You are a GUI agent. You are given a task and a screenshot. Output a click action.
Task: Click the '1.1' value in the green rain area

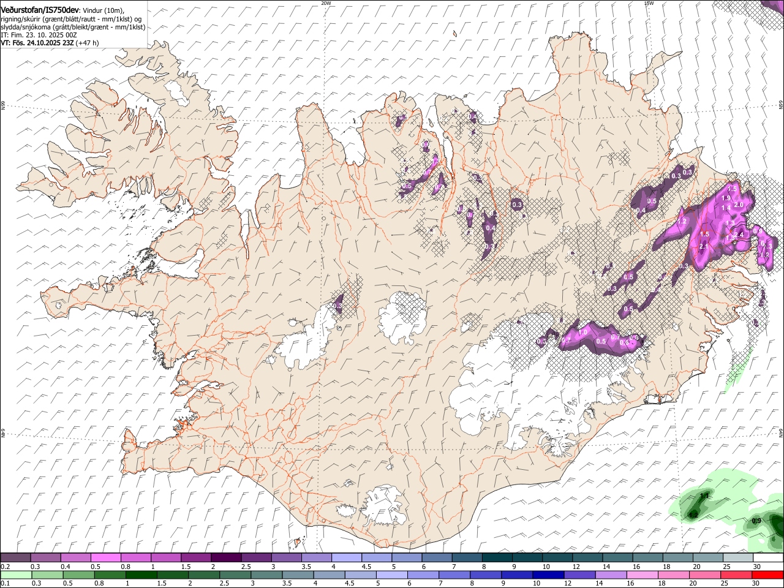point(704,496)
